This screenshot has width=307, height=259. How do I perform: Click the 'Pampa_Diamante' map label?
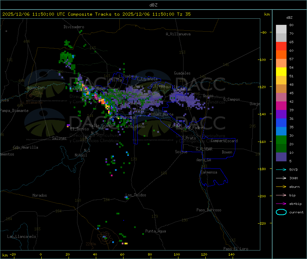click(x=14, y=111)
